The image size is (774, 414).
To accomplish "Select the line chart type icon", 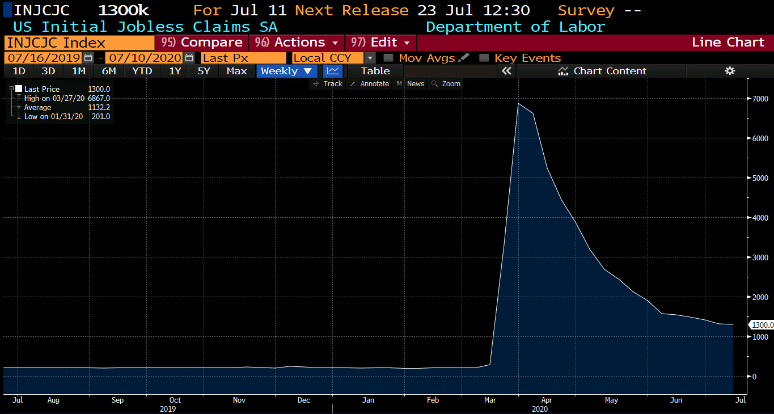I will tap(333, 71).
